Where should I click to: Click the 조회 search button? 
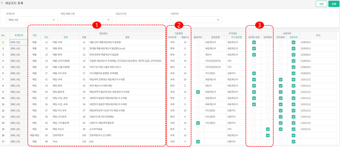(x=333, y=4)
